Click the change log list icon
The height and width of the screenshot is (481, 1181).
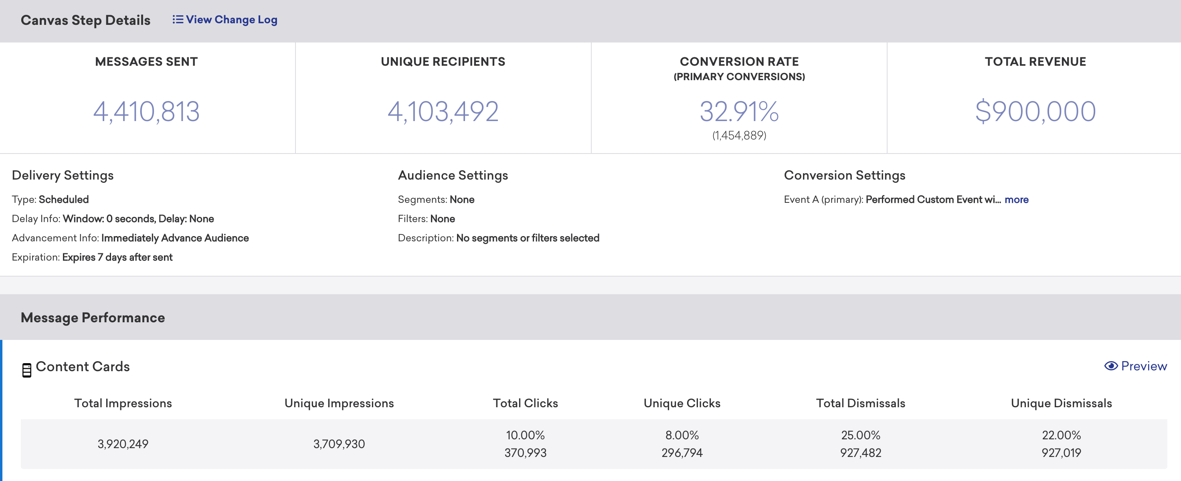(x=178, y=19)
